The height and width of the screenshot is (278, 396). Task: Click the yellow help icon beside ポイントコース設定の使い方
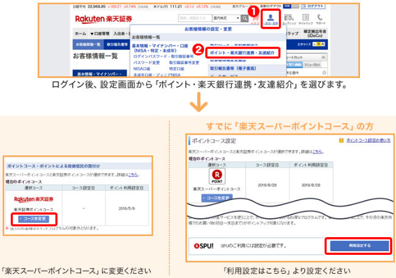pos(341,140)
